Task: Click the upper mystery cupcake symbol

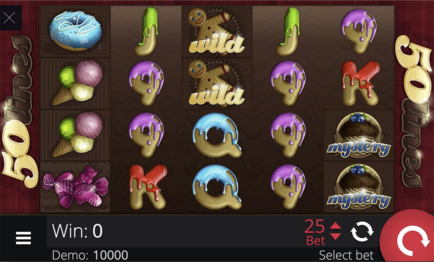Action: (x=359, y=135)
